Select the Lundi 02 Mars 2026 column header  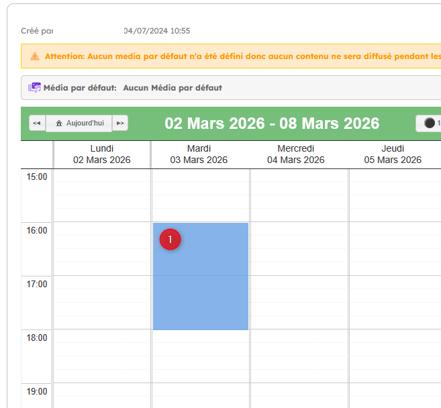point(102,154)
